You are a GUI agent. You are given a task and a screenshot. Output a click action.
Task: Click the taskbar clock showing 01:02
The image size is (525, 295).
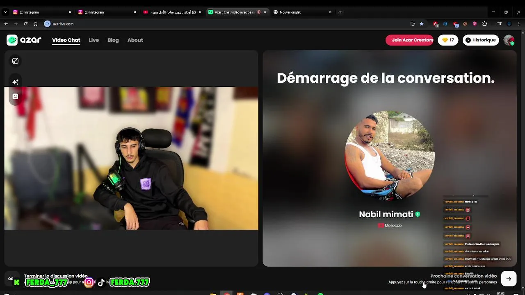[x=500, y=293]
